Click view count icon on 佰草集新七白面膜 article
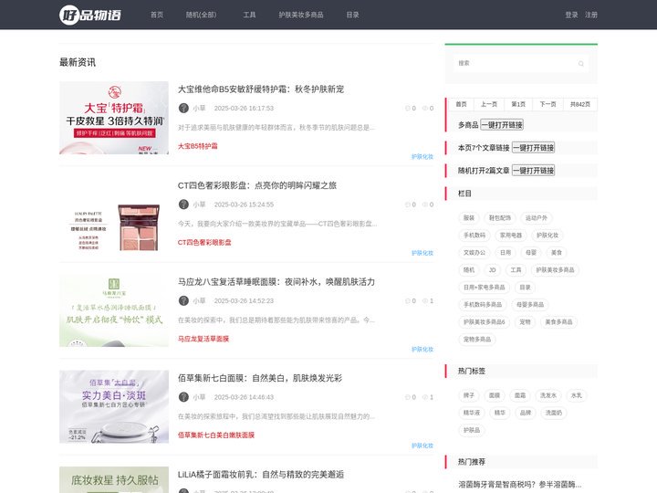Screen dimensions: 657x493 pos(425,397)
